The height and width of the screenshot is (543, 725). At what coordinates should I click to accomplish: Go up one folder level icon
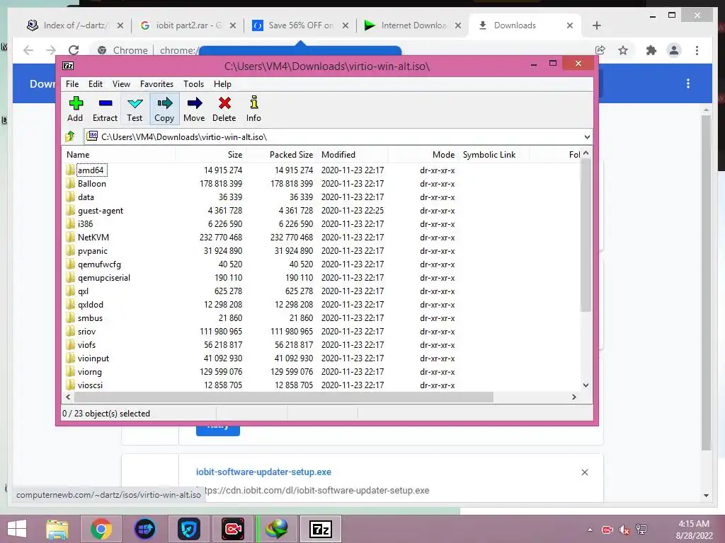click(x=70, y=136)
